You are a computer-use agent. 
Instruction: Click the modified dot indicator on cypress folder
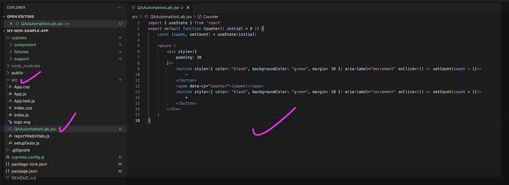120,38
